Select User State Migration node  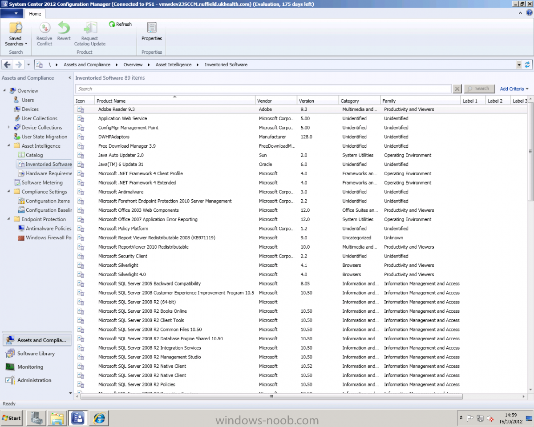pyautogui.click(x=44, y=137)
